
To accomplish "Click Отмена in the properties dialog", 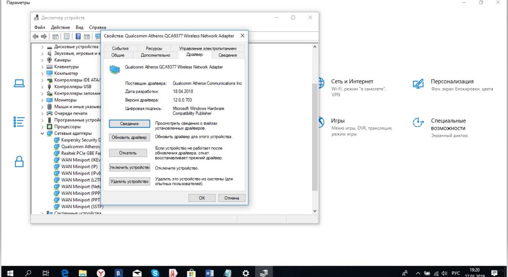I will point(231,198).
